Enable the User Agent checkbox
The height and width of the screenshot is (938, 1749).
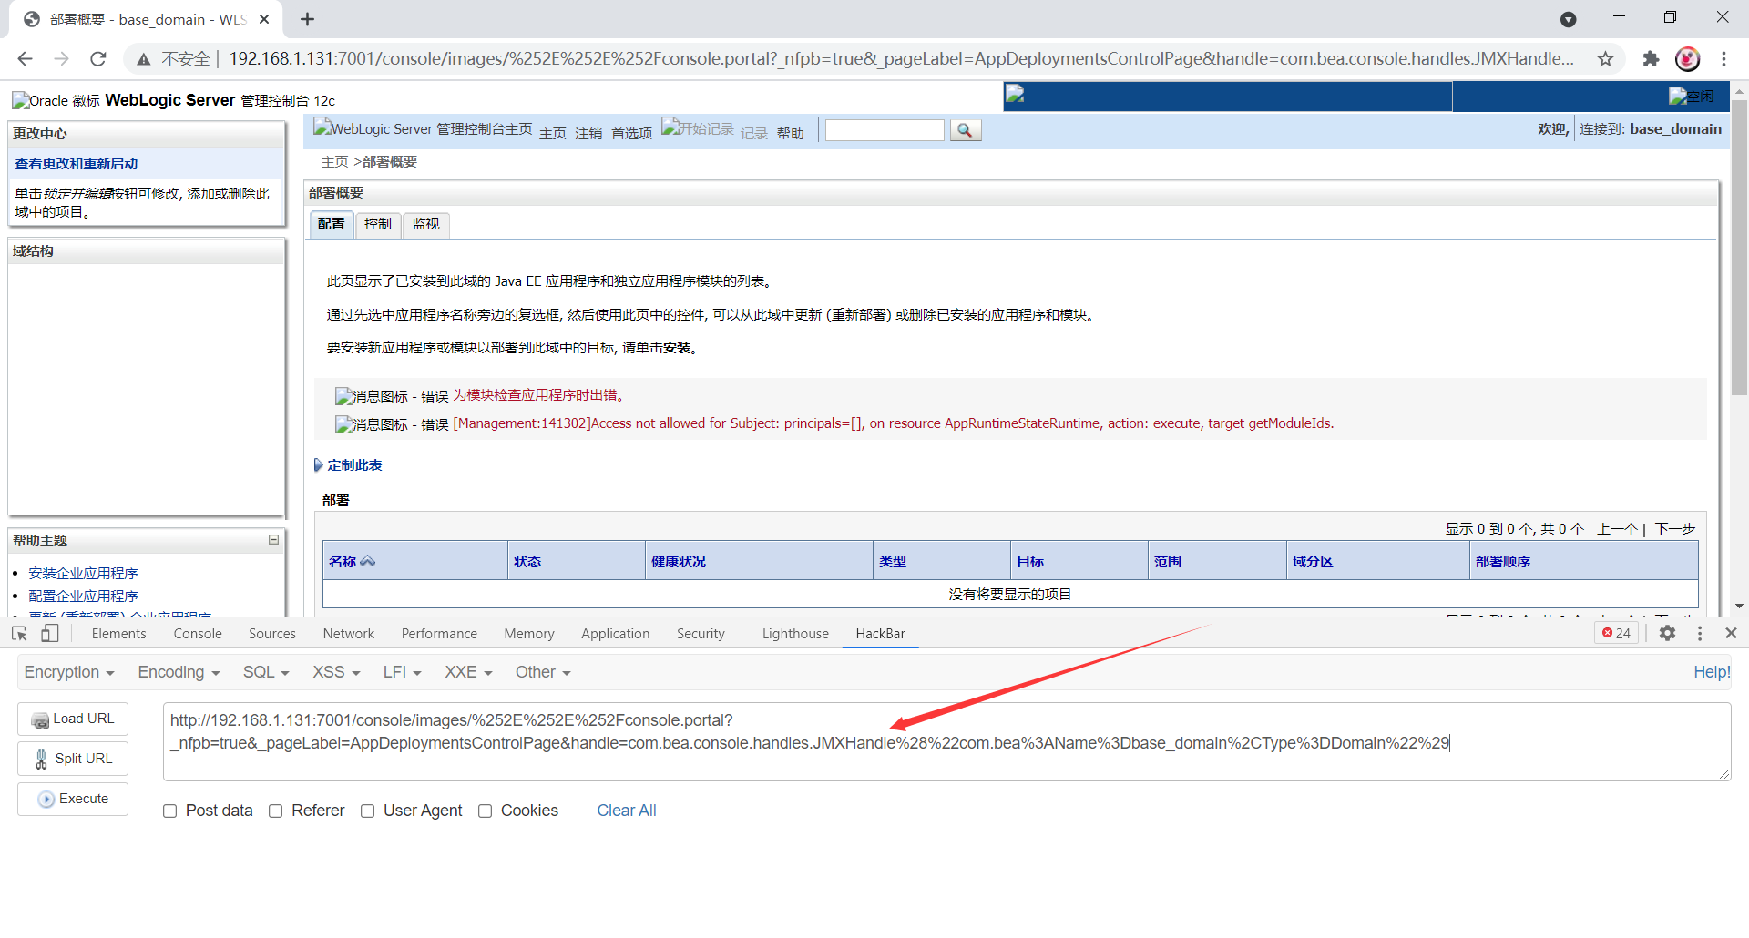click(368, 811)
